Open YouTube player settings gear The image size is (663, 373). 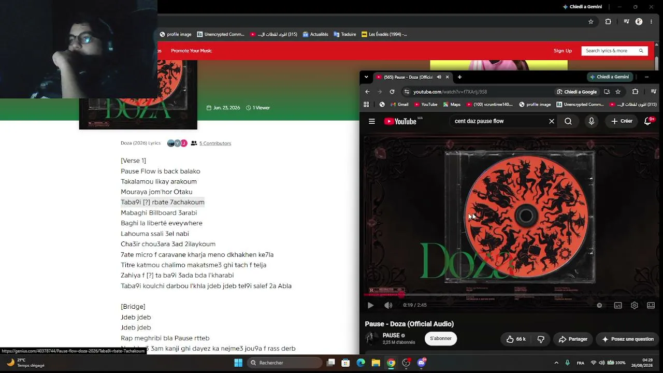635,305
